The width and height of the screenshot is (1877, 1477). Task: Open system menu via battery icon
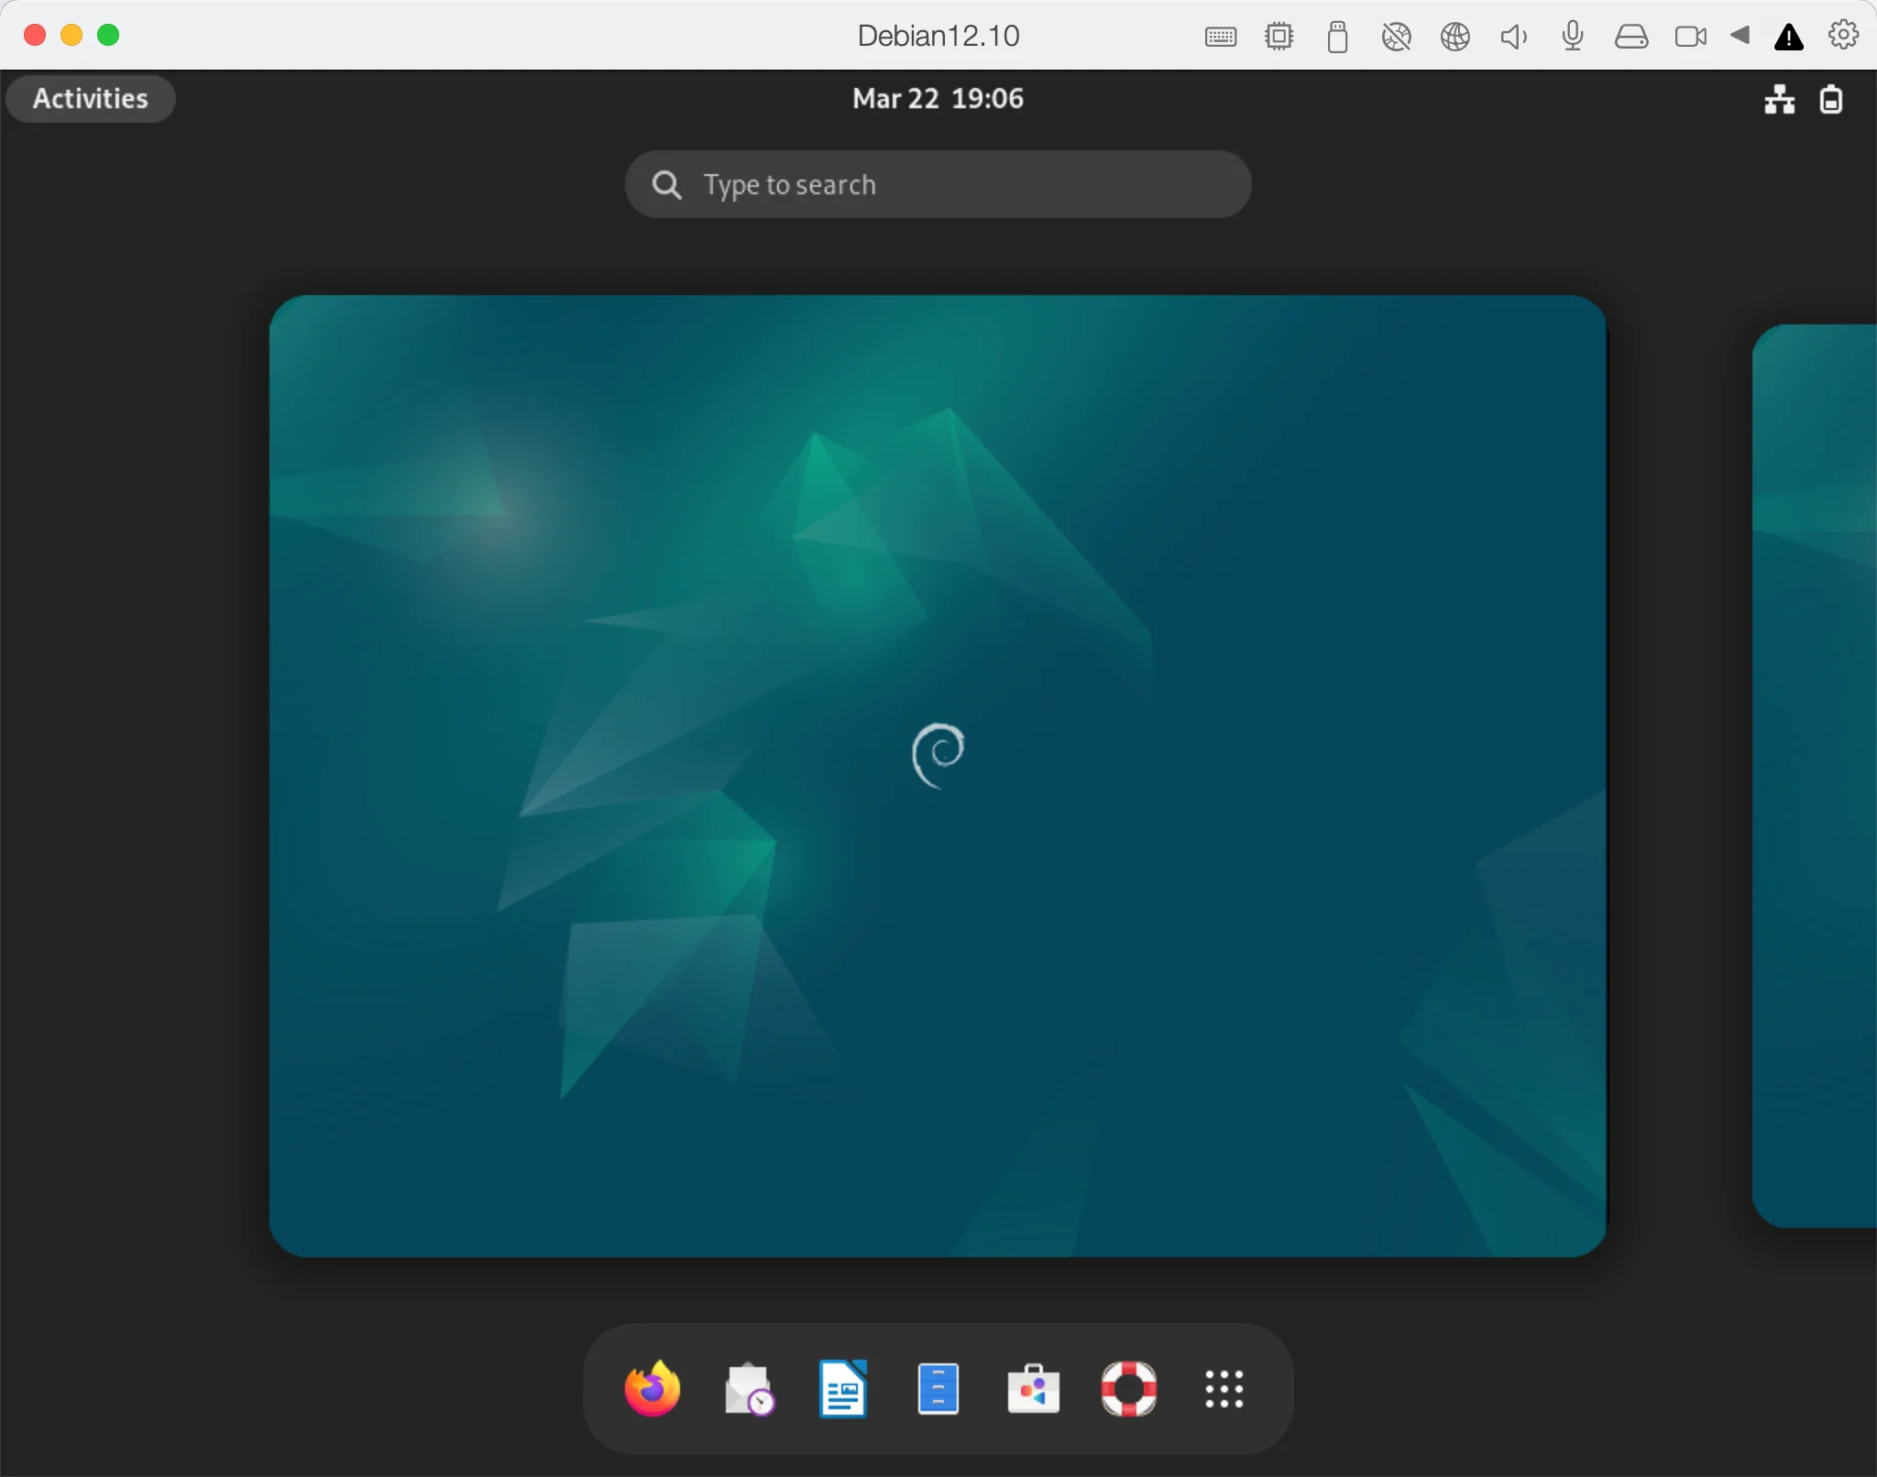(1830, 99)
